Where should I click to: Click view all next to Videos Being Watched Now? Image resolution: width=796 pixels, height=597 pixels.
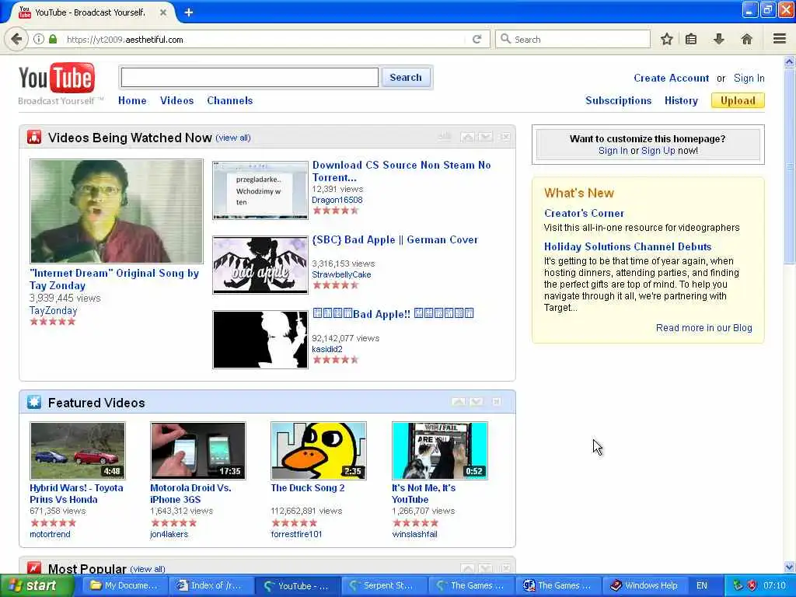233,138
